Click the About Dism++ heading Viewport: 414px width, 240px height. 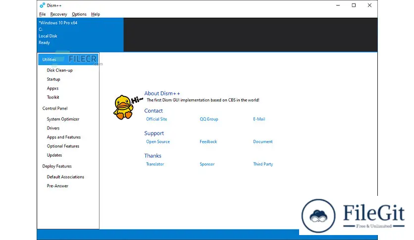click(x=162, y=93)
